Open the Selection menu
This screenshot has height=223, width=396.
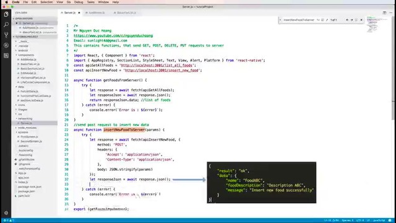(x=47, y=2)
